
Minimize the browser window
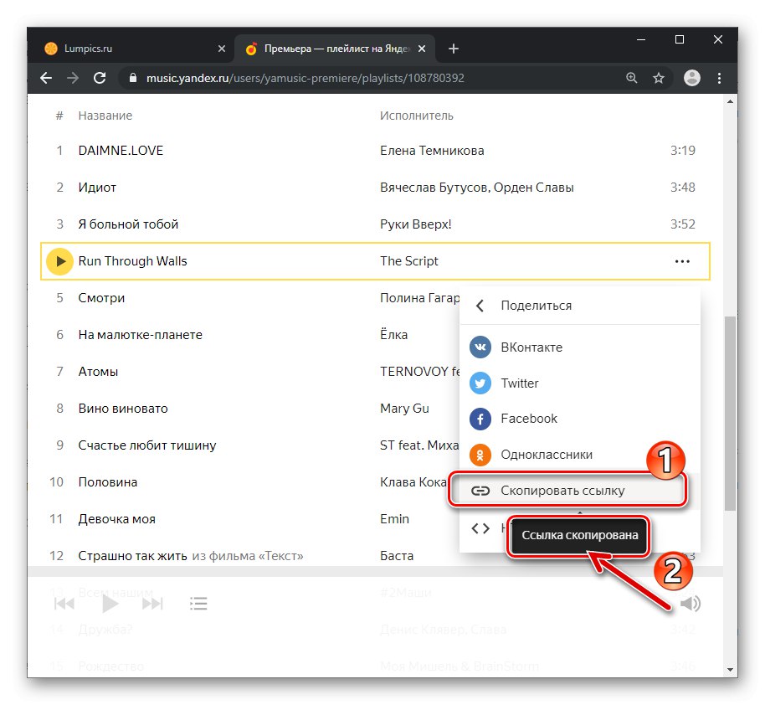click(x=641, y=39)
